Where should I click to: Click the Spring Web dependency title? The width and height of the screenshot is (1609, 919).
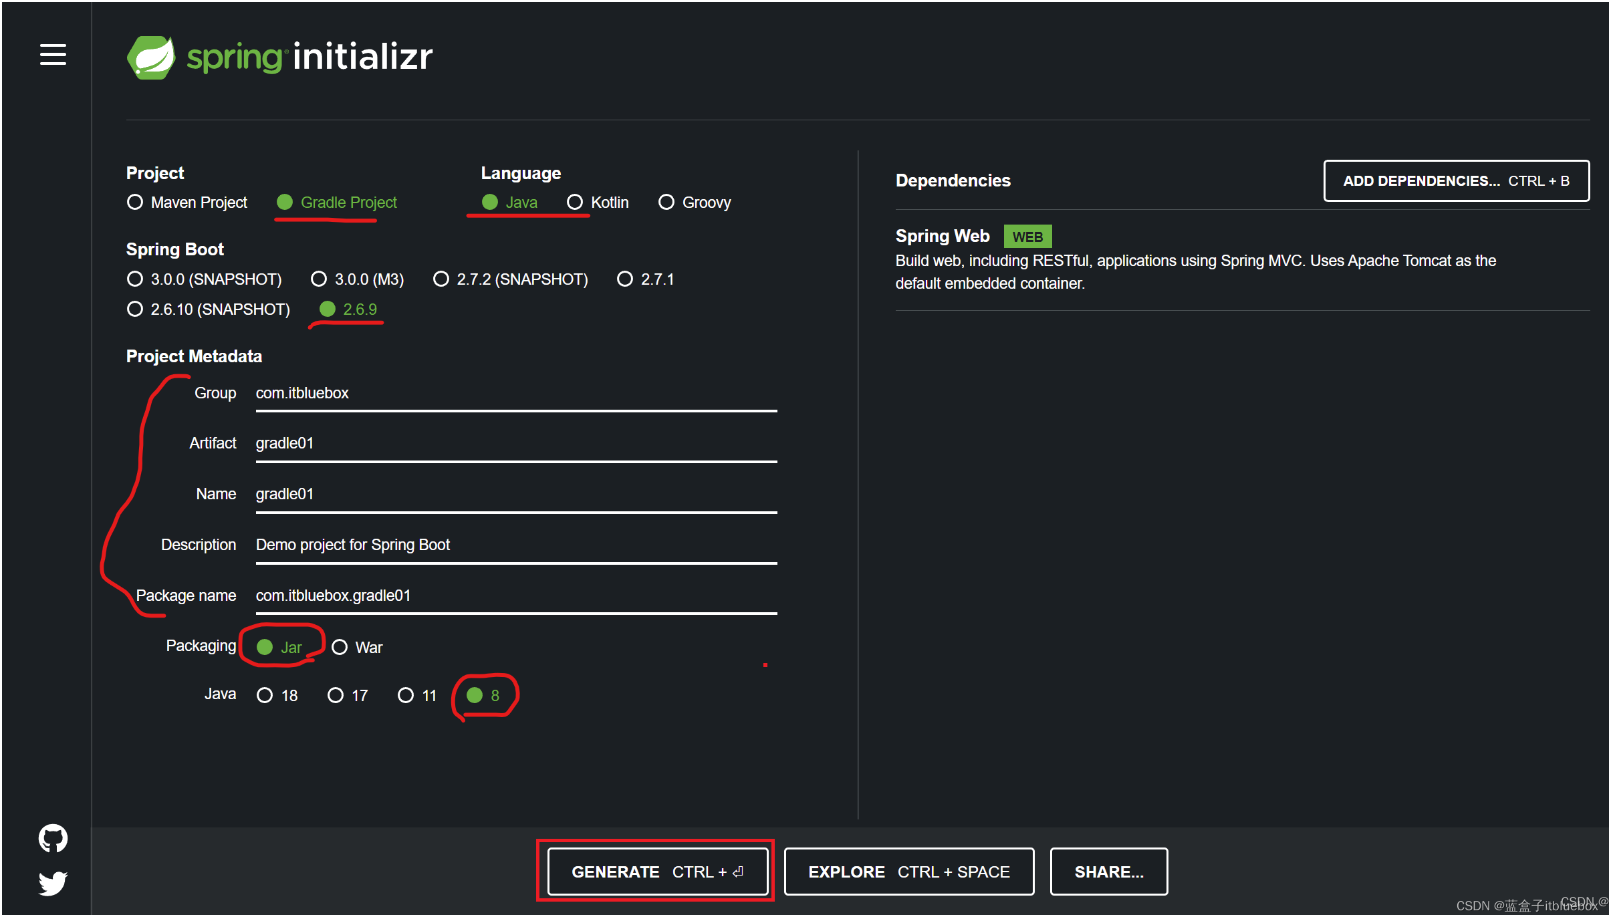click(943, 236)
